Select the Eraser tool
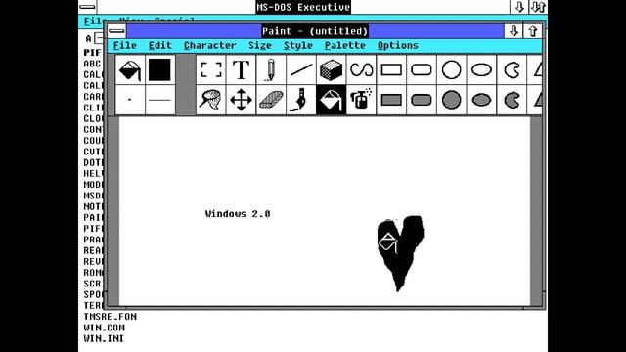626x352 pixels. tap(271, 100)
